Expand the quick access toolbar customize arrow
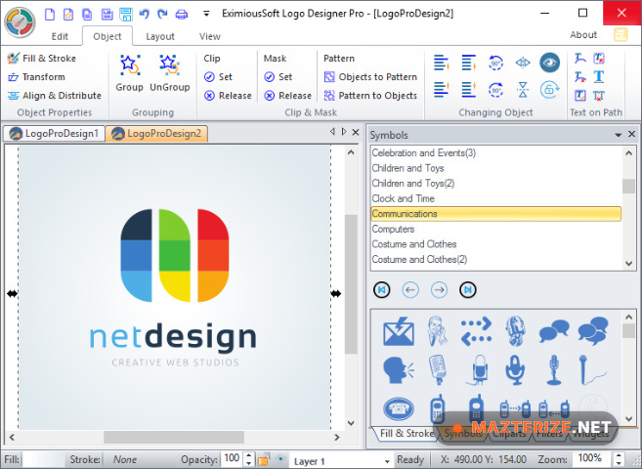 (x=206, y=15)
